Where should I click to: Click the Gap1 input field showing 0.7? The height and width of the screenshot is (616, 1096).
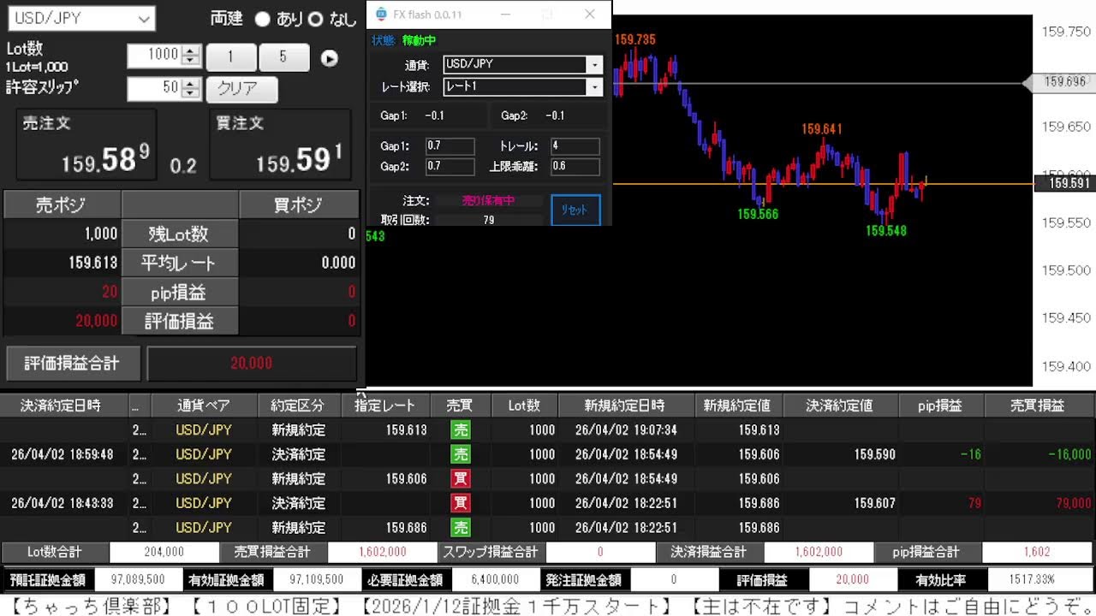pyautogui.click(x=450, y=146)
